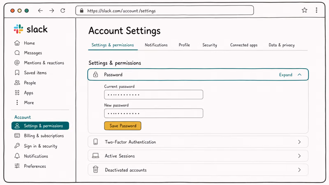The height and width of the screenshot is (185, 329).
Task: Click the Two-Factor Authentication row label
Action: click(x=130, y=142)
